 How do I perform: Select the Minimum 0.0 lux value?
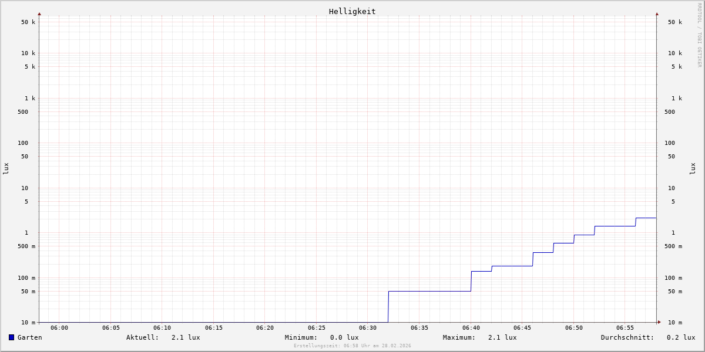pos(344,337)
